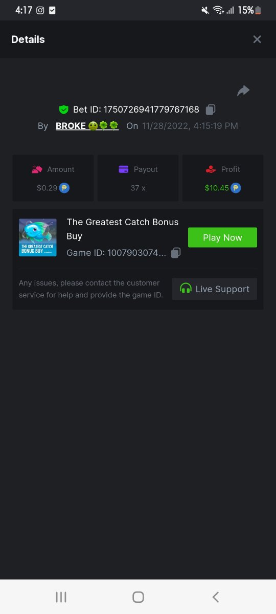
Task: Tap Android home navigation button
Action: pyautogui.click(x=138, y=597)
